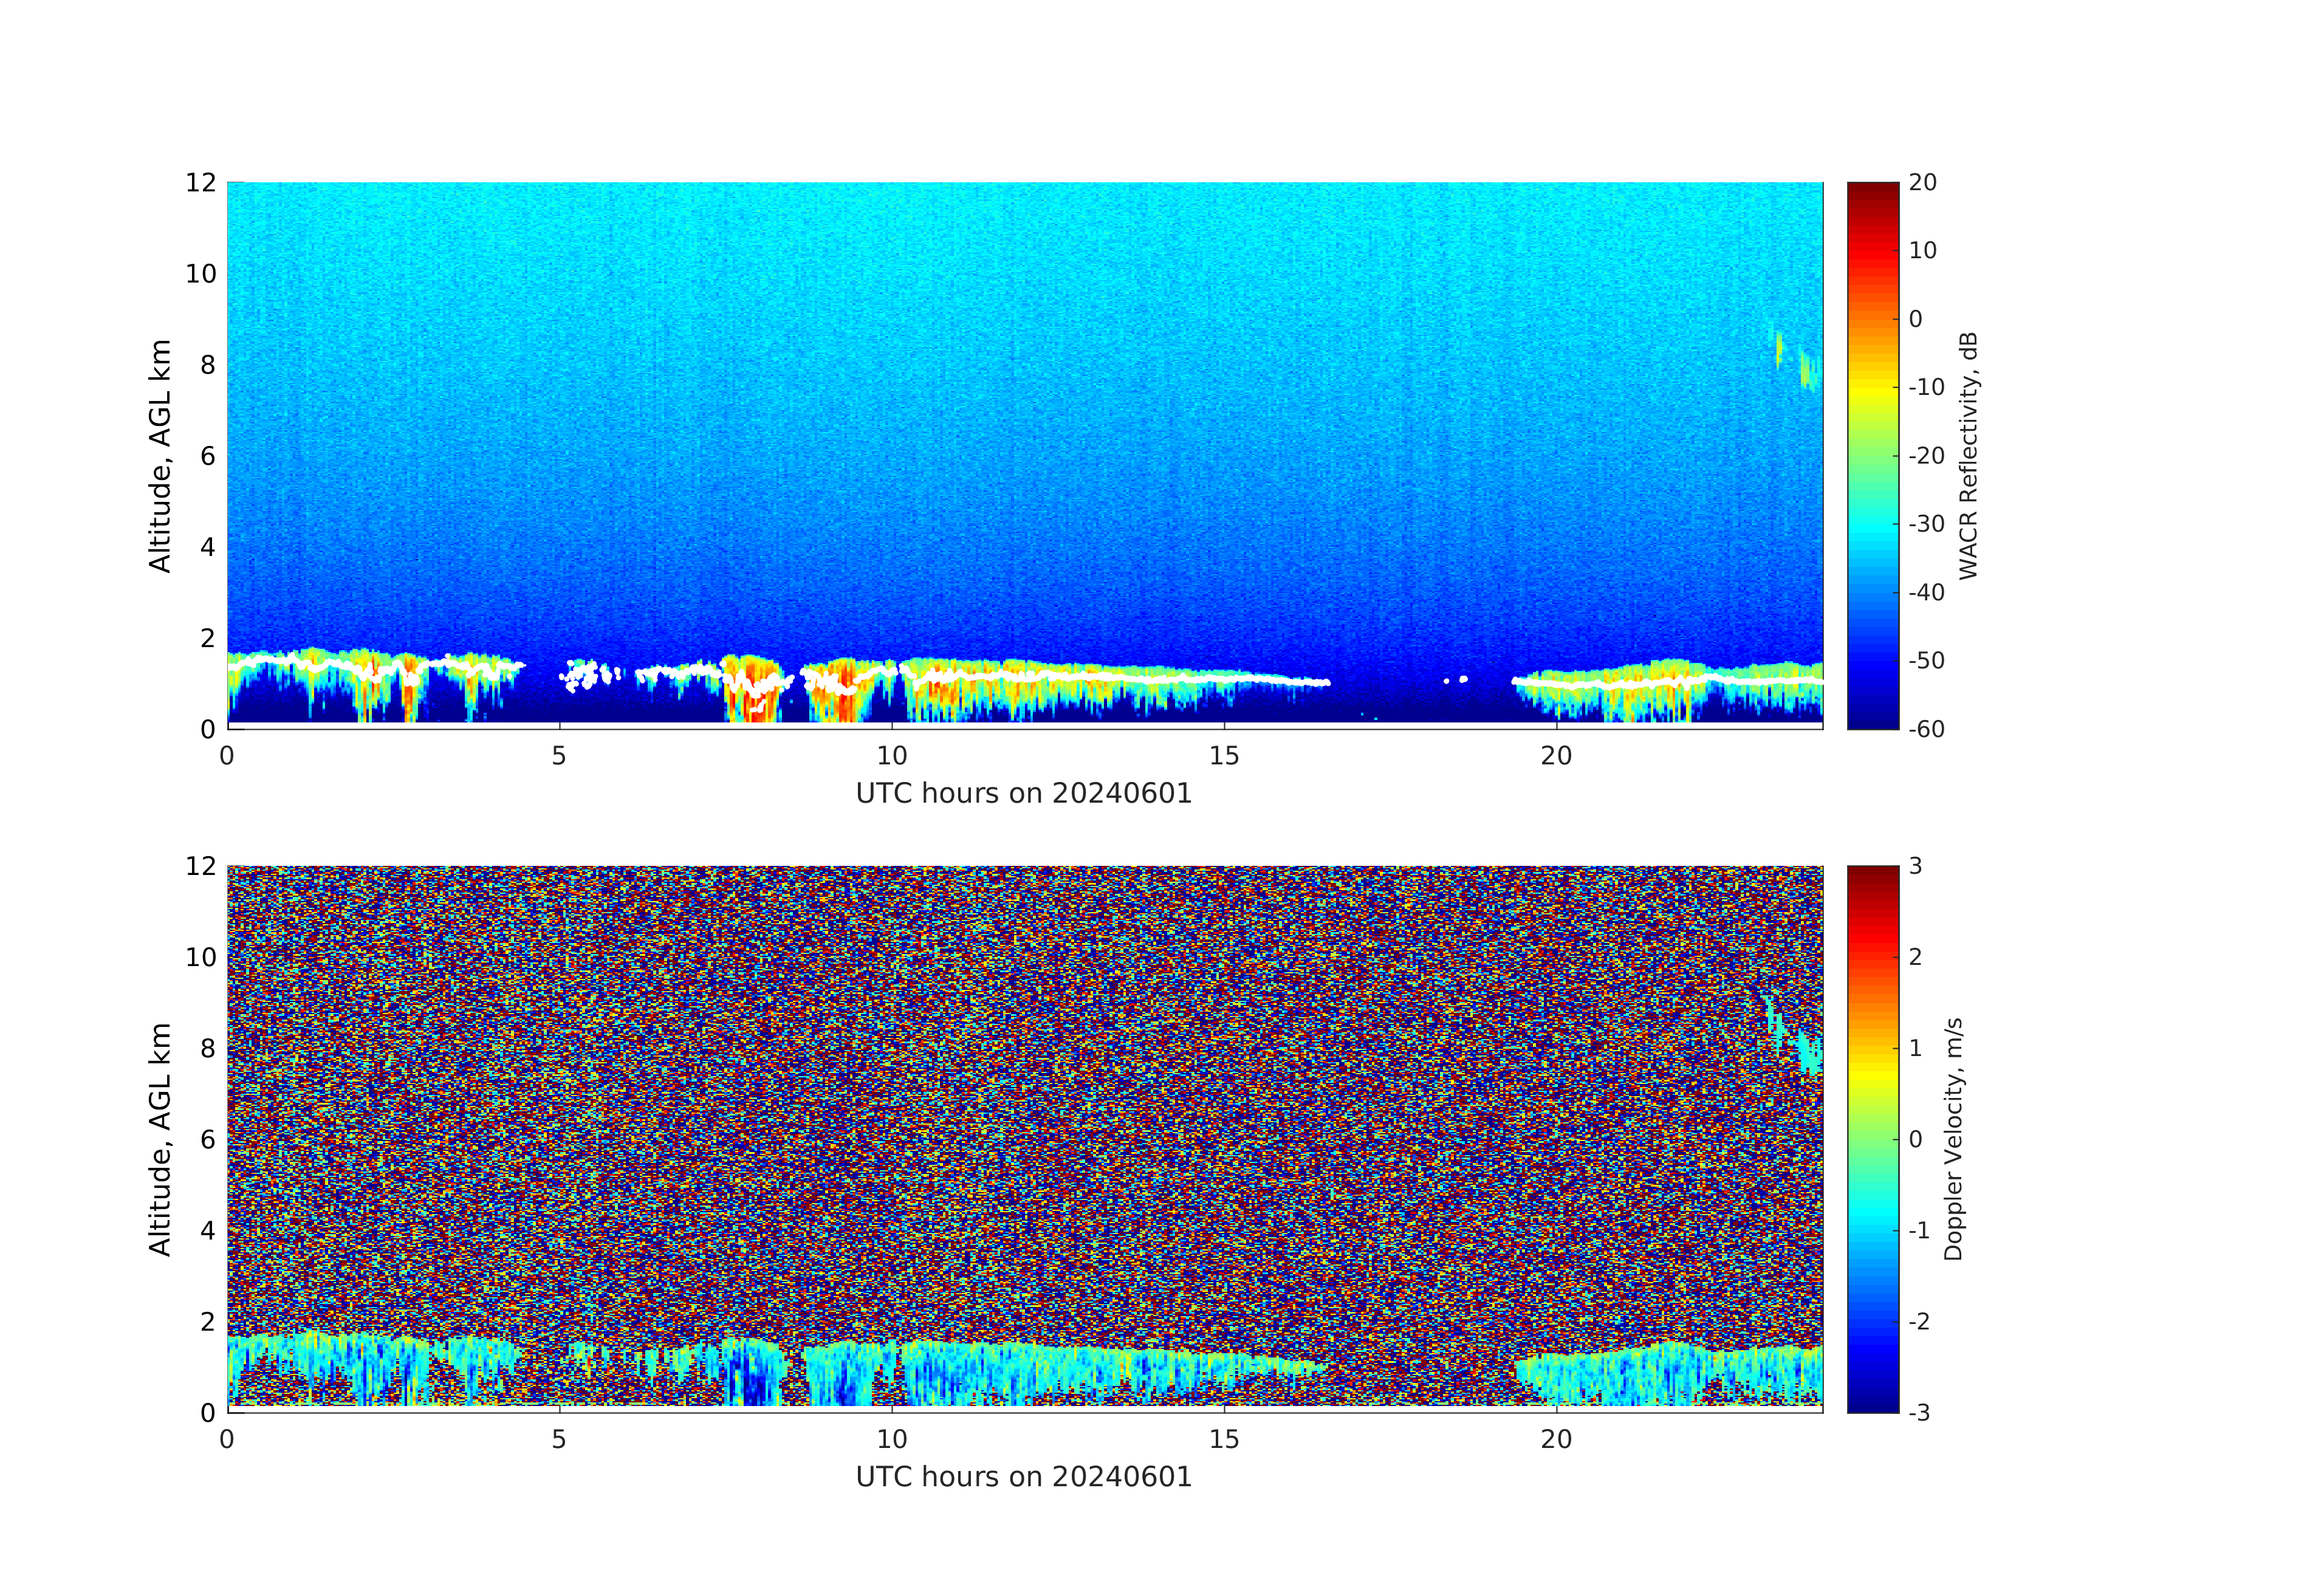The height and width of the screenshot is (1595, 2324).
Task: Click the Doppler Velocity colorbar
Action: 1872,1138
